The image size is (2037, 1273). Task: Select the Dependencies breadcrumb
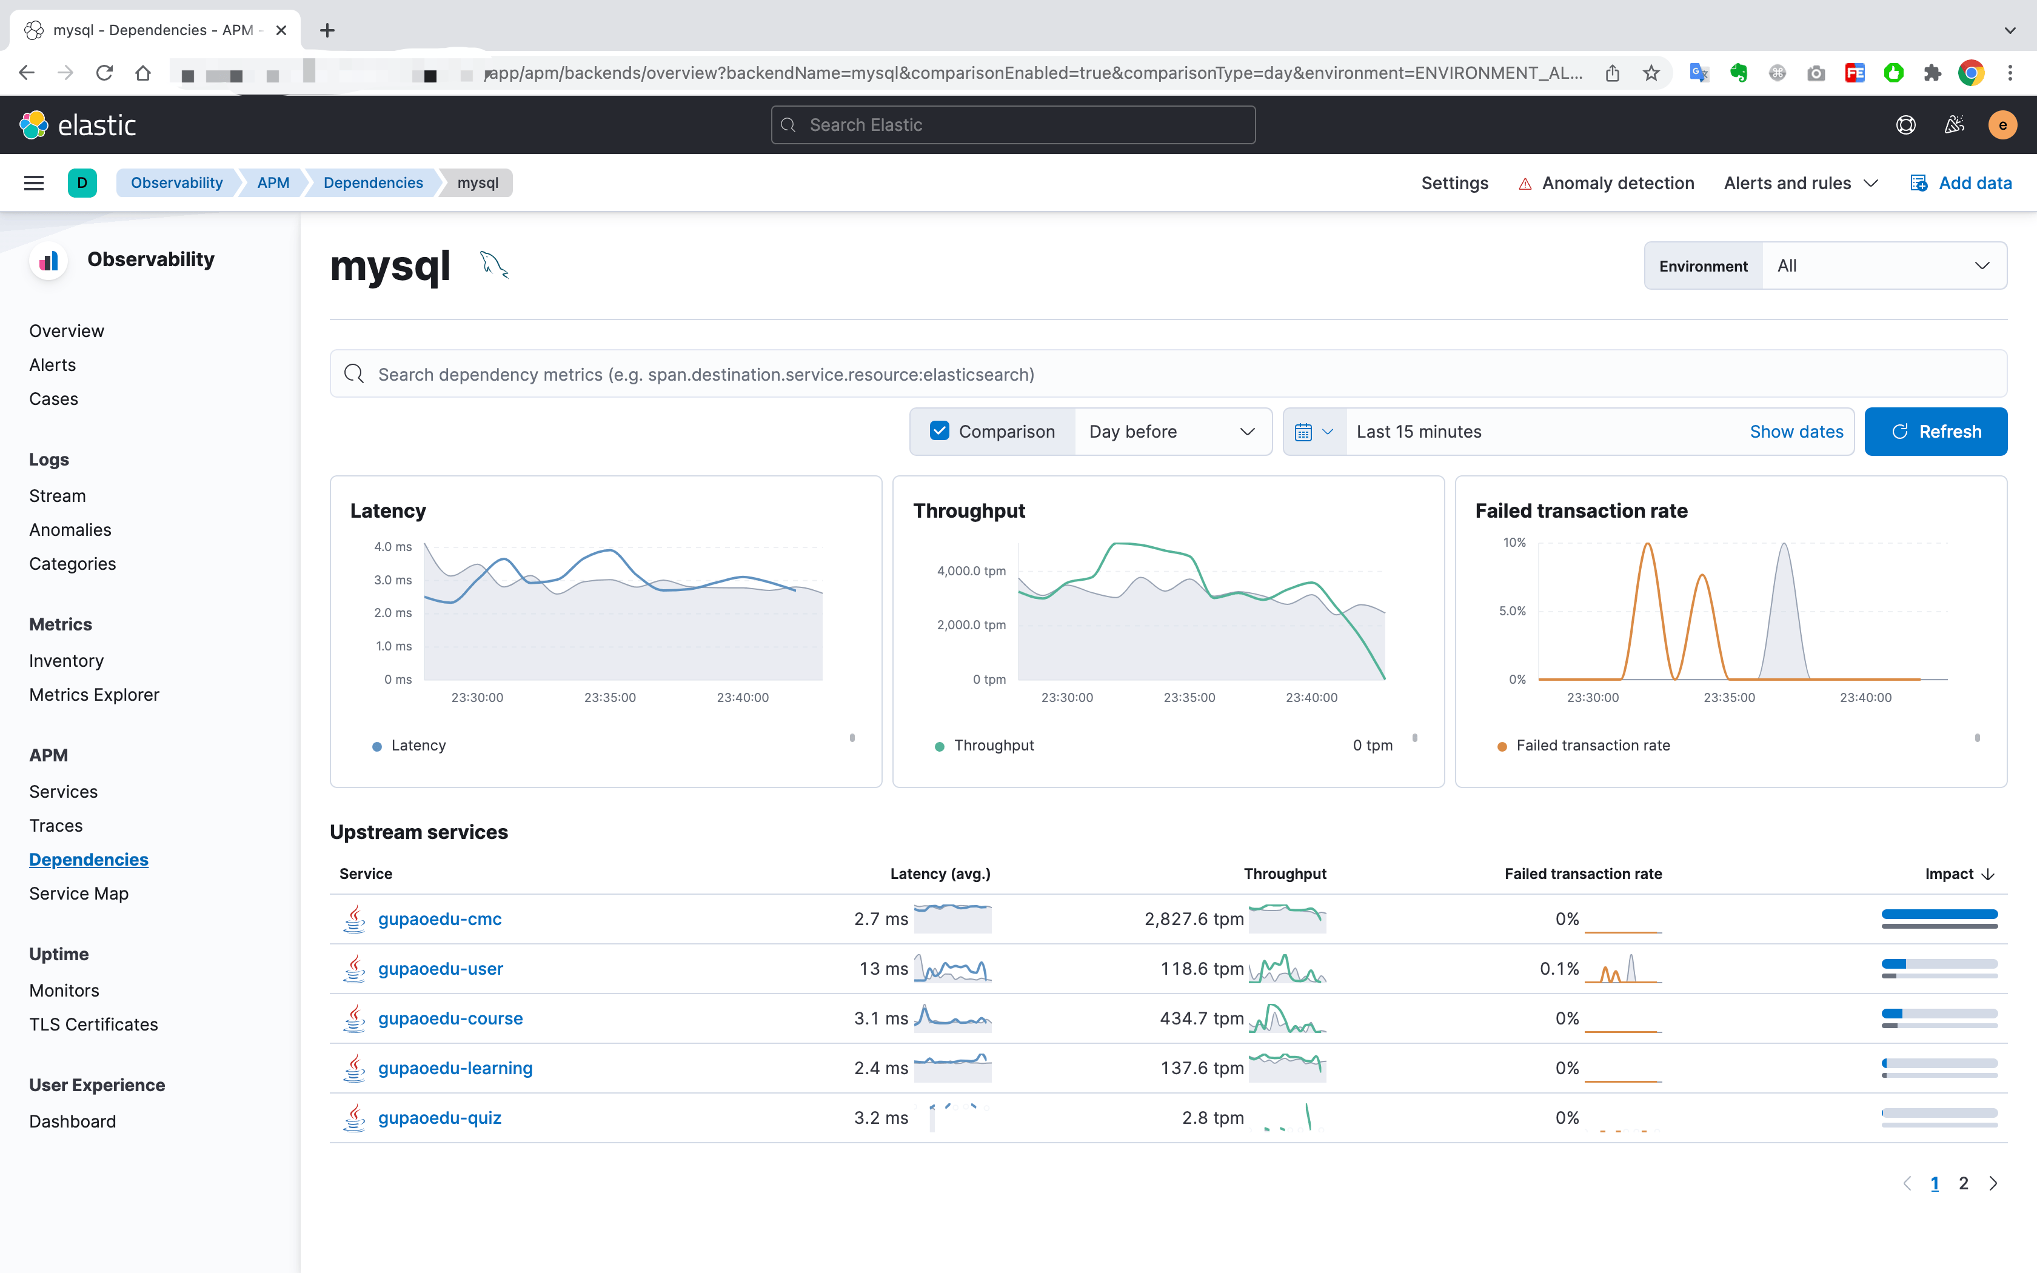[x=373, y=182]
